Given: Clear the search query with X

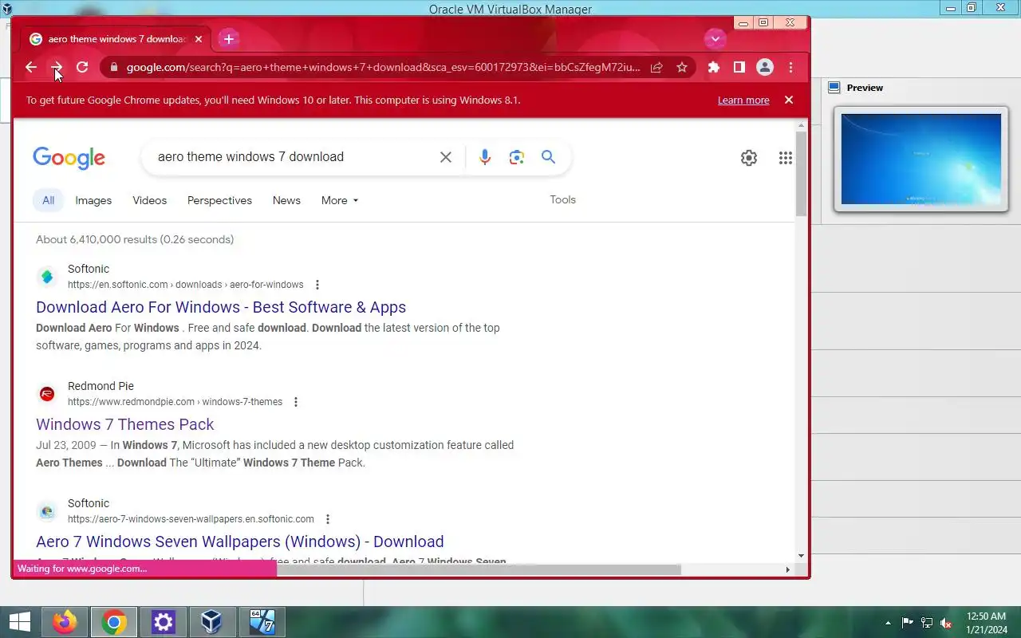Looking at the screenshot, I should pos(446,157).
